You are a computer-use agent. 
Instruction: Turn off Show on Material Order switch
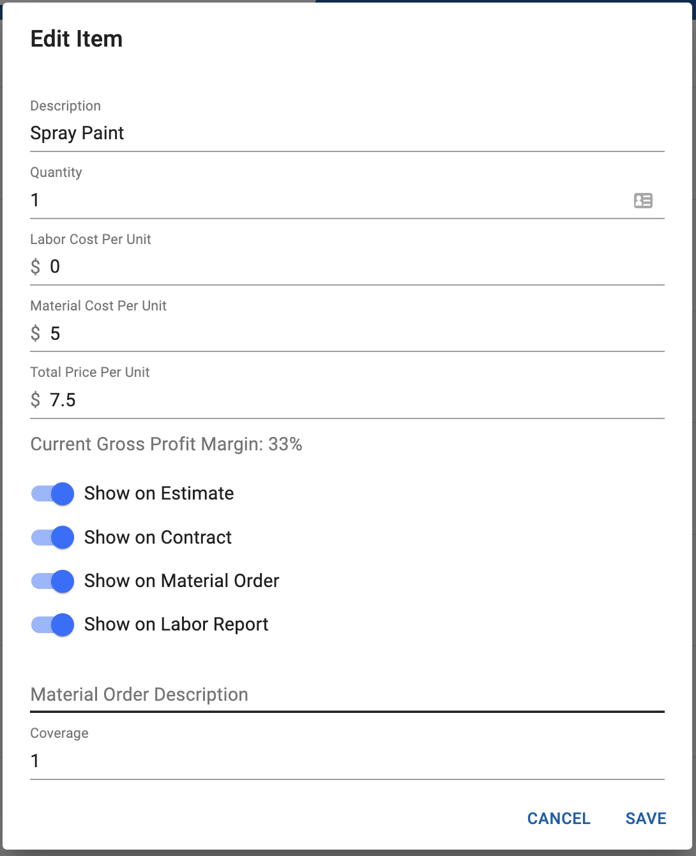tap(52, 581)
